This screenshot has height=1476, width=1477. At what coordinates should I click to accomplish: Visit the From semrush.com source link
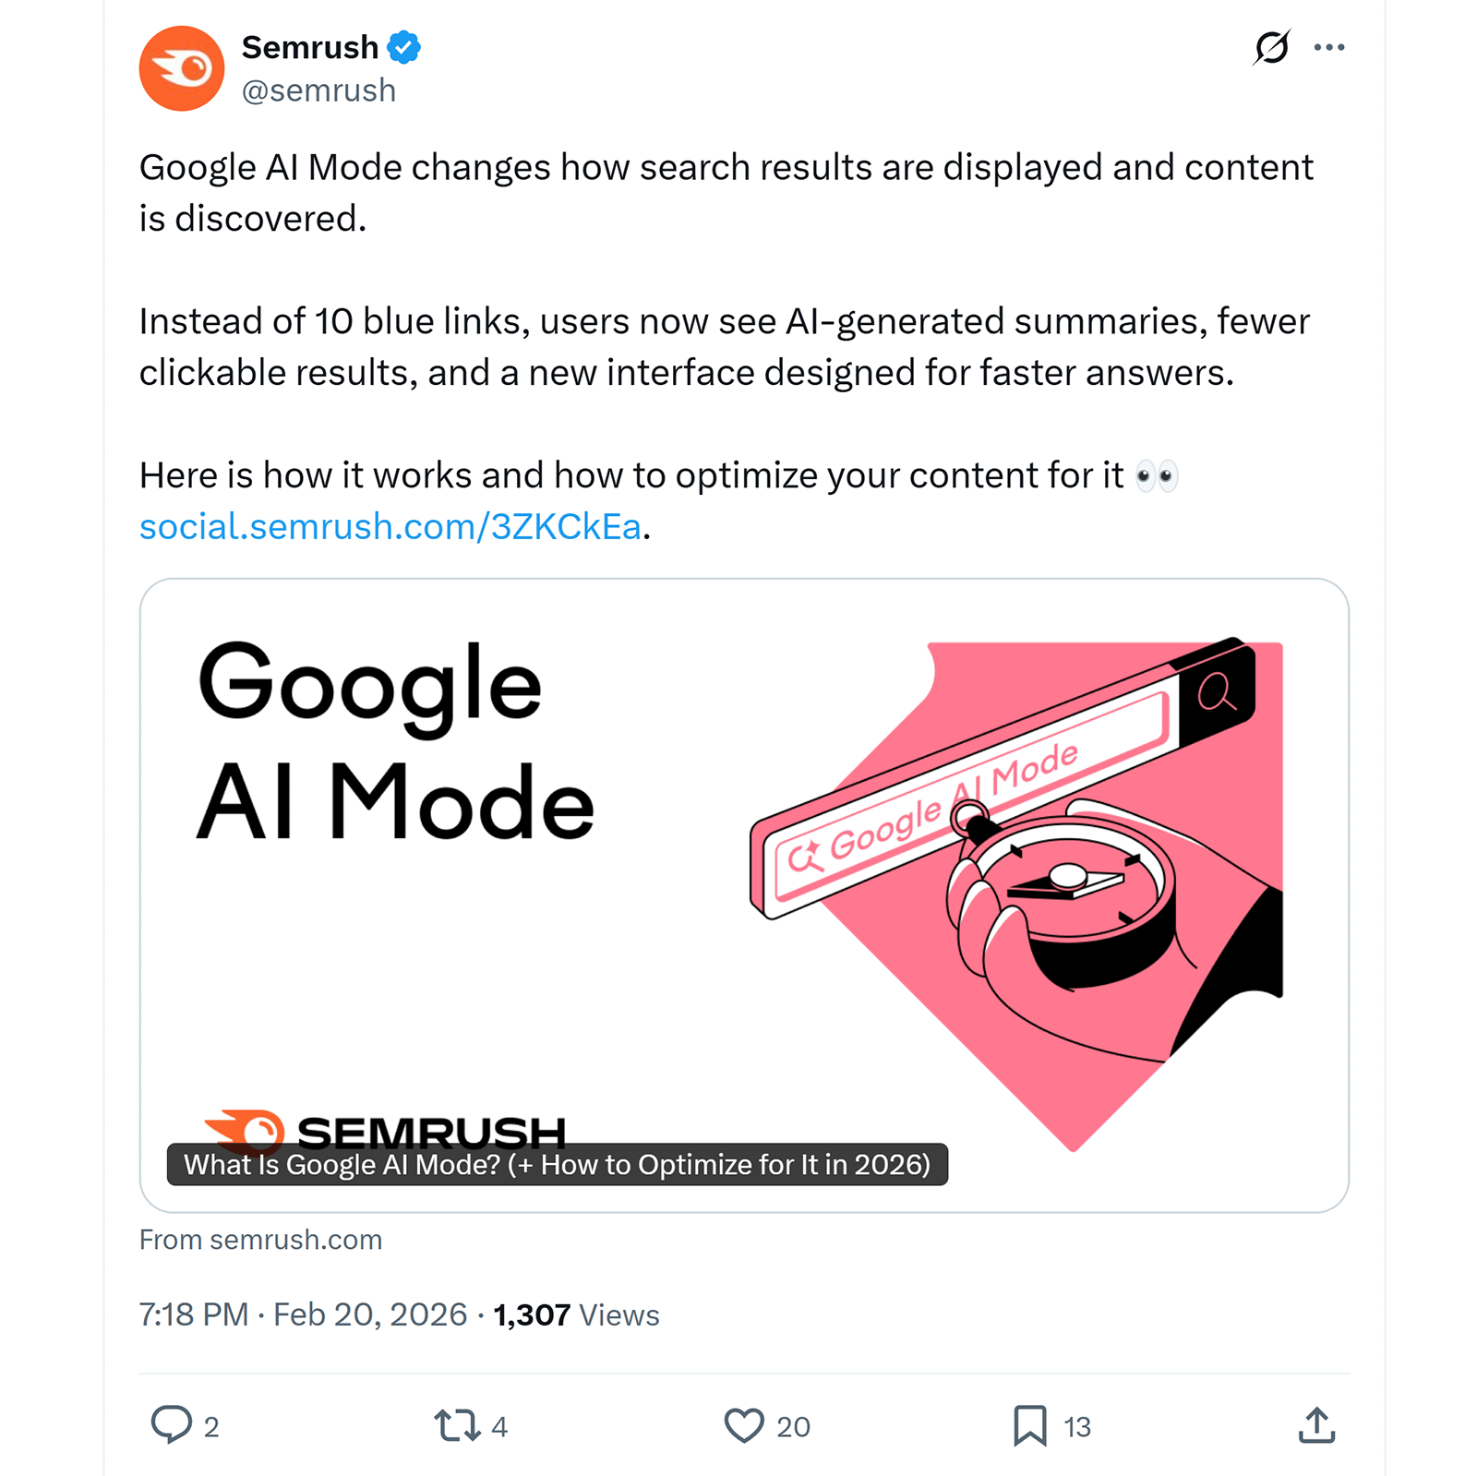[260, 1239]
